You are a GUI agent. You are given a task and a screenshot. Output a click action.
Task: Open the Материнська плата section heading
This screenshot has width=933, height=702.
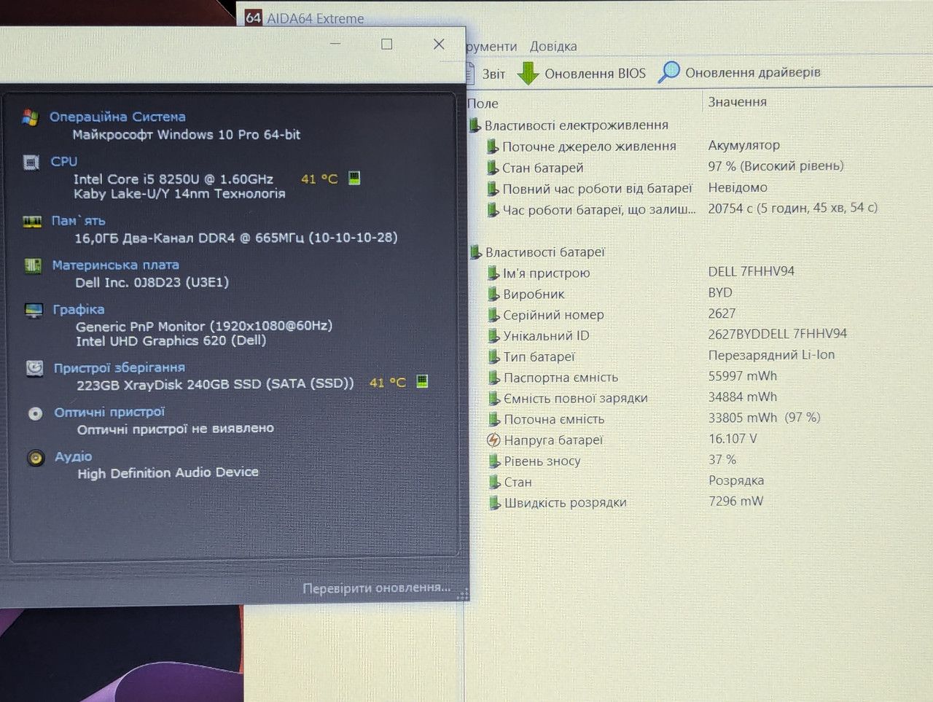[116, 265]
